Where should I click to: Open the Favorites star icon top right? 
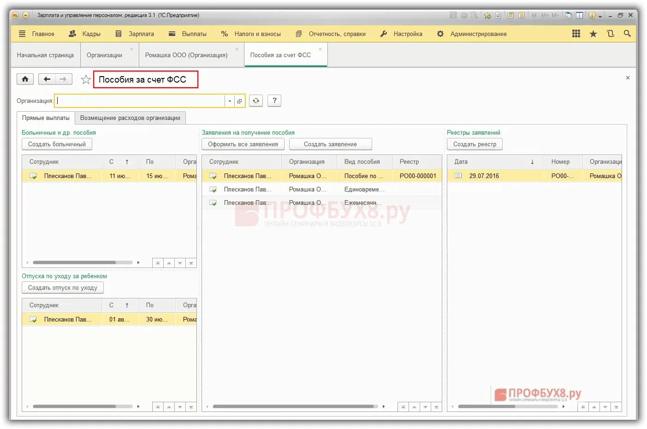point(593,33)
